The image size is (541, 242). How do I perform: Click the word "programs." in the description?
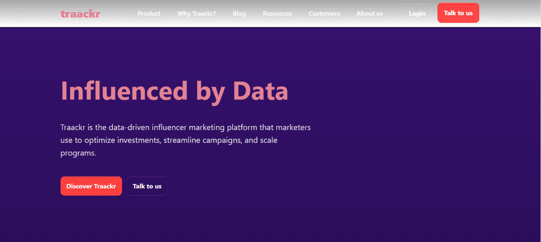click(78, 153)
